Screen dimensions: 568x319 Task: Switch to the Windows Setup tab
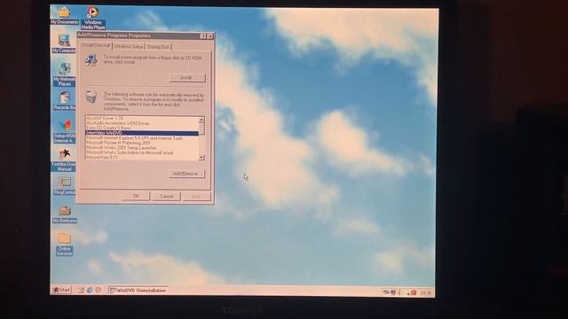coord(128,47)
